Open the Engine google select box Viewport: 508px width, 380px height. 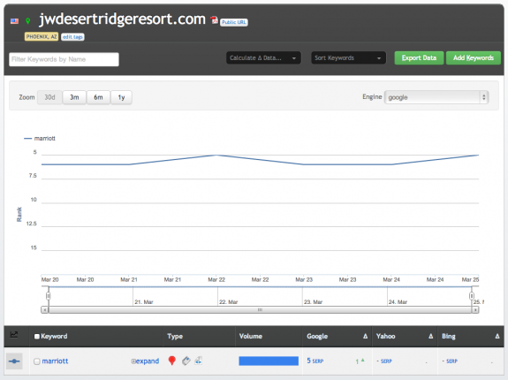[x=436, y=97]
